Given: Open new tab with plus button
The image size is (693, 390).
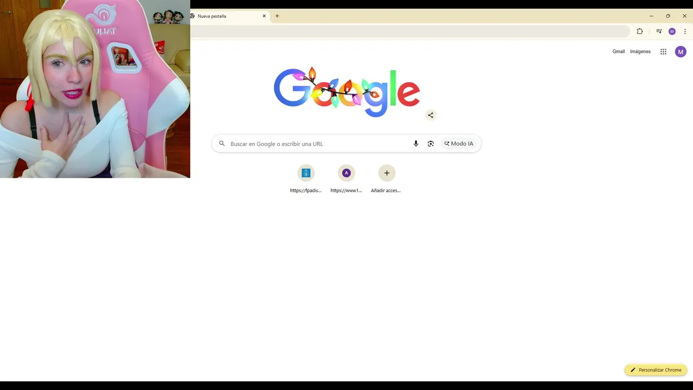Looking at the screenshot, I should click(277, 16).
